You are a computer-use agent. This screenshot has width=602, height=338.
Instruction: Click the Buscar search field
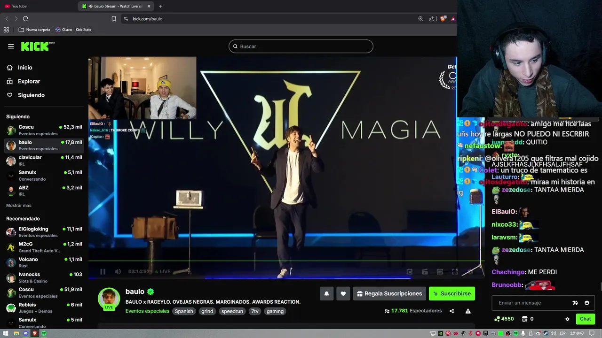tap(301, 46)
